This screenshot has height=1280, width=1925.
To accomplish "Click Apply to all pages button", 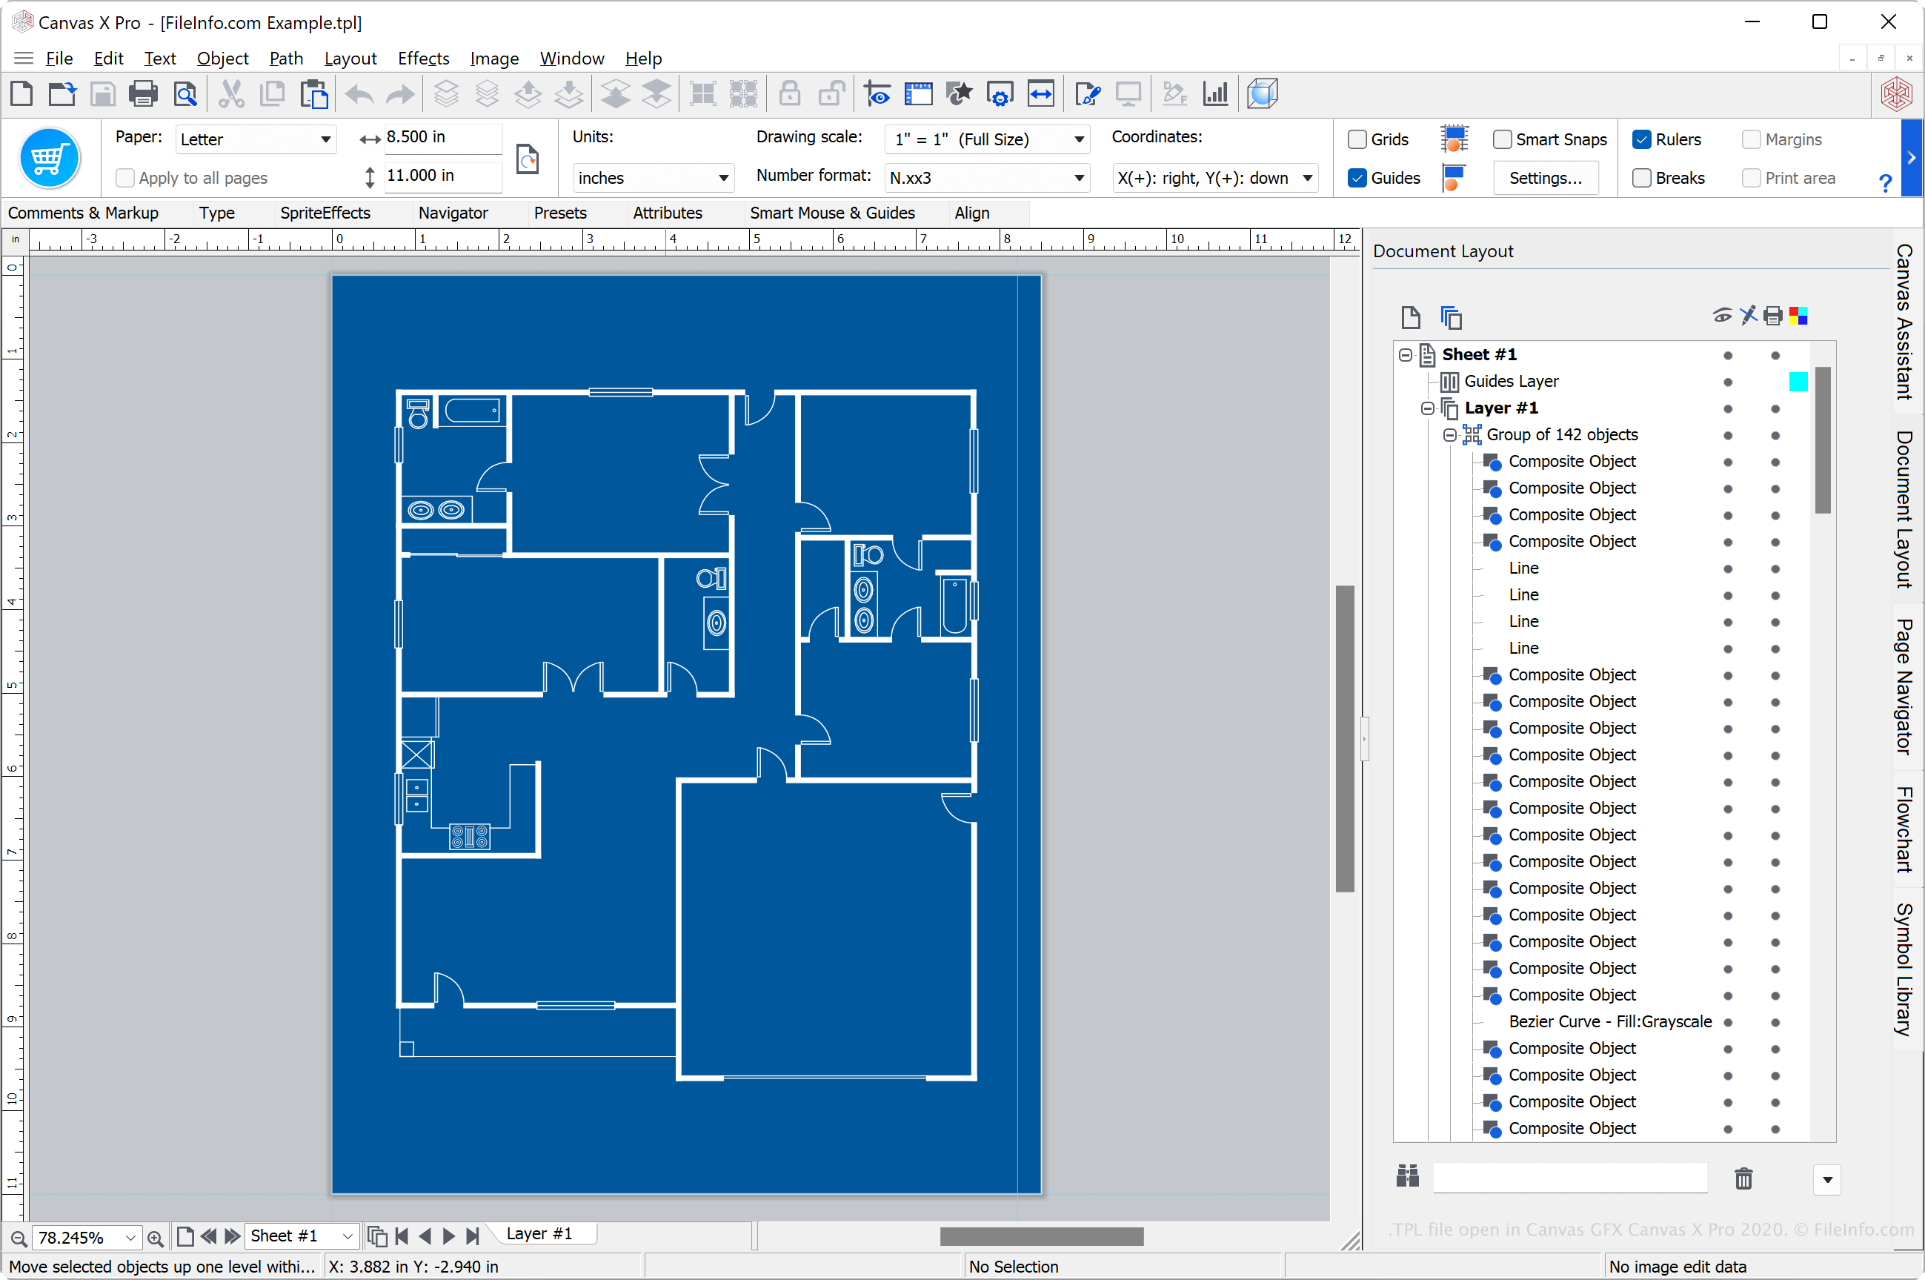I will (x=126, y=176).
